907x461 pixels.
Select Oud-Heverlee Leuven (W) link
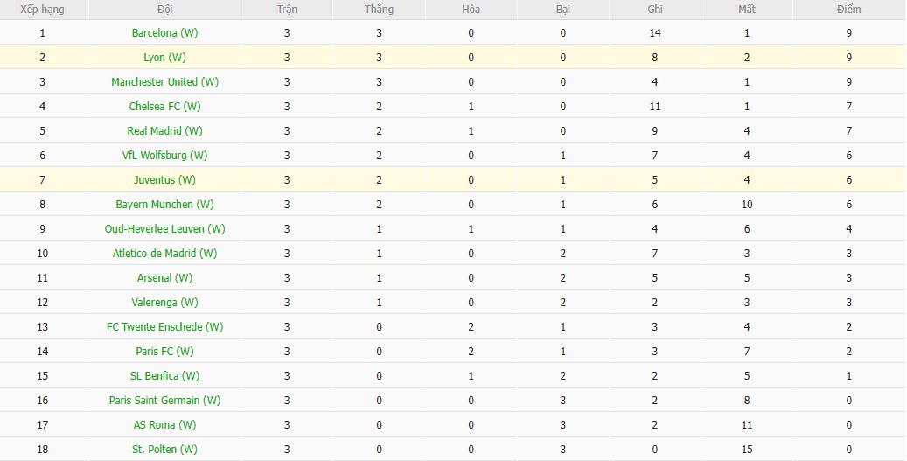(x=164, y=229)
